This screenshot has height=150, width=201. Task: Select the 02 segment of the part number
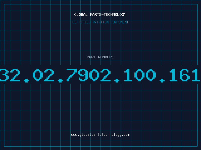click(43, 75)
